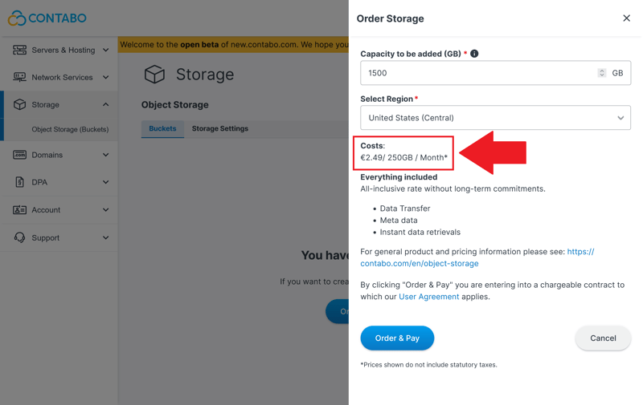The width and height of the screenshot is (643, 405).
Task: Close the Order Storage panel
Action: tap(626, 18)
